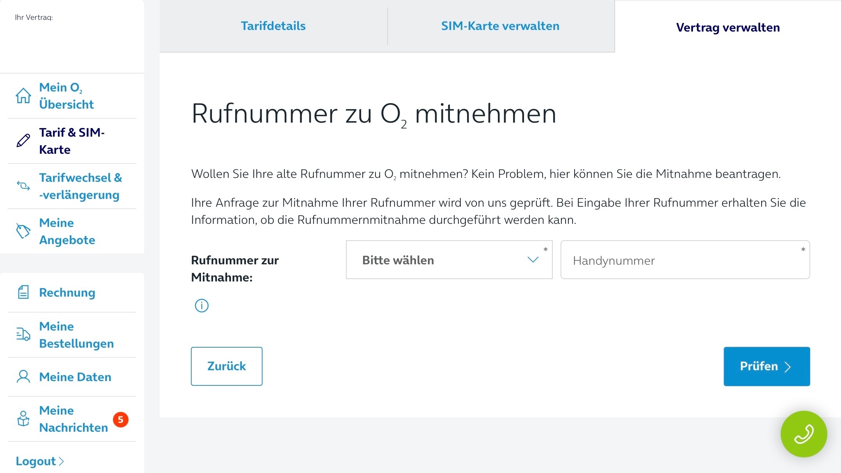
Task: Select the Vertrag verwalten tab
Action: [x=728, y=27]
